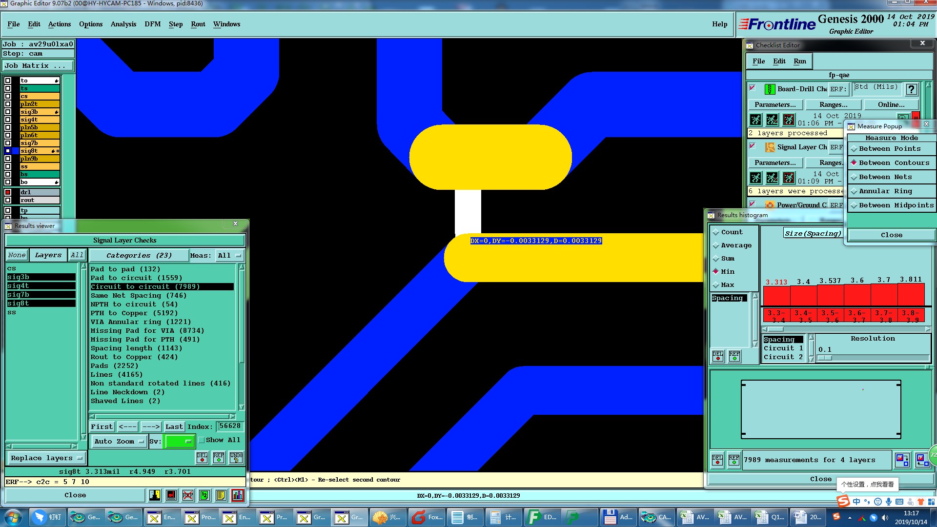Open the Rout menu
This screenshot has width=937, height=527.
pos(198,24)
